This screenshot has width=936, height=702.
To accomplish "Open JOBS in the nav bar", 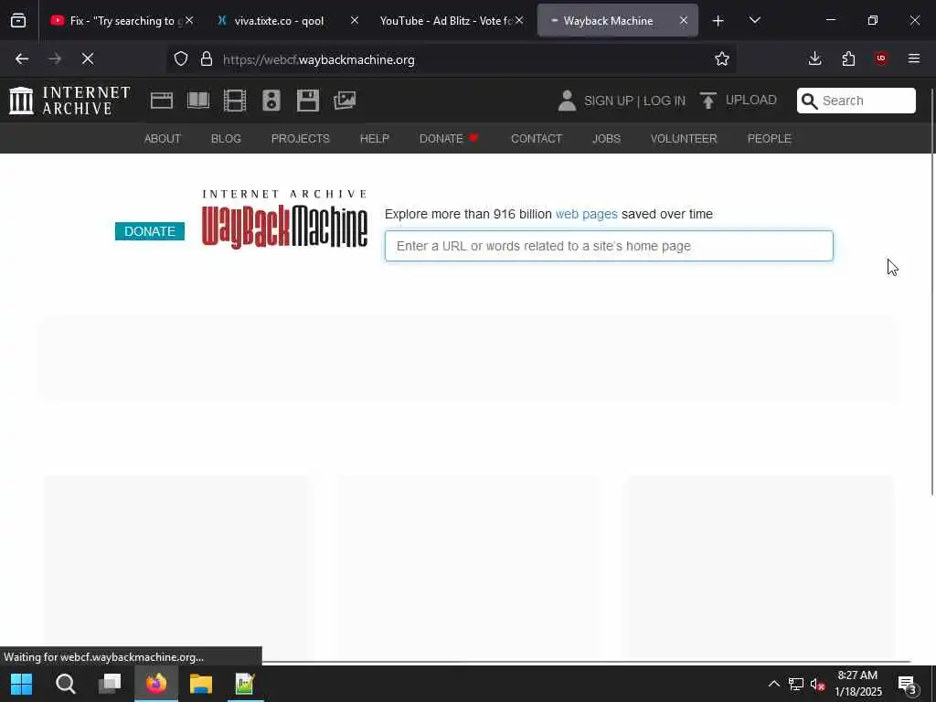I will click(607, 139).
